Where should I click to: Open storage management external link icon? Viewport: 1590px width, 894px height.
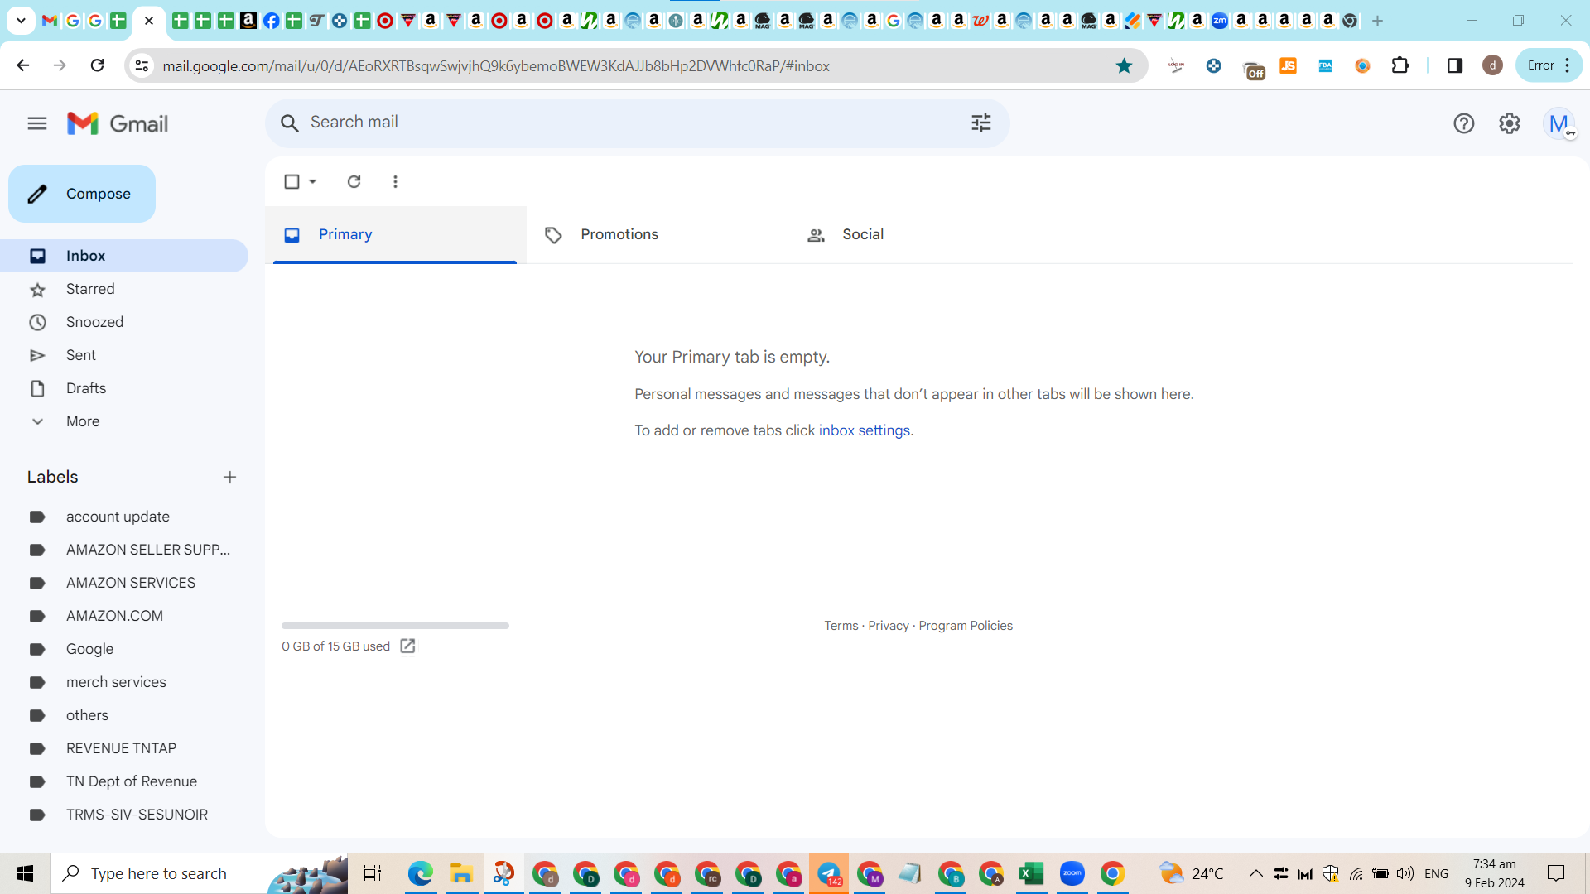point(407,646)
